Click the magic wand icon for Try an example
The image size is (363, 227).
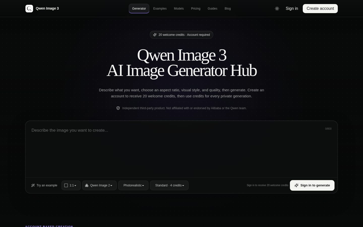[x=33, y=185]
